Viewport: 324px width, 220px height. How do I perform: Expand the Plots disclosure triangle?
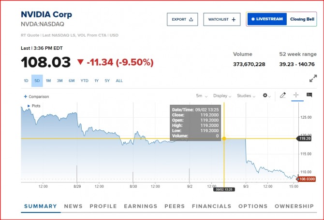[29, 105]
